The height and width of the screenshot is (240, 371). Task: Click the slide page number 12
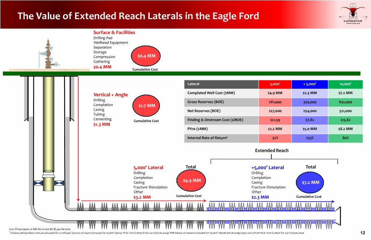[x=362, y=233]
